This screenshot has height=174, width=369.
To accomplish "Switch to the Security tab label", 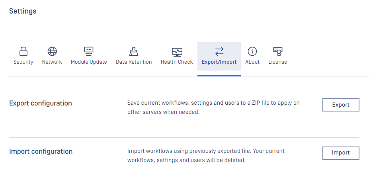I will coord(23,62).
